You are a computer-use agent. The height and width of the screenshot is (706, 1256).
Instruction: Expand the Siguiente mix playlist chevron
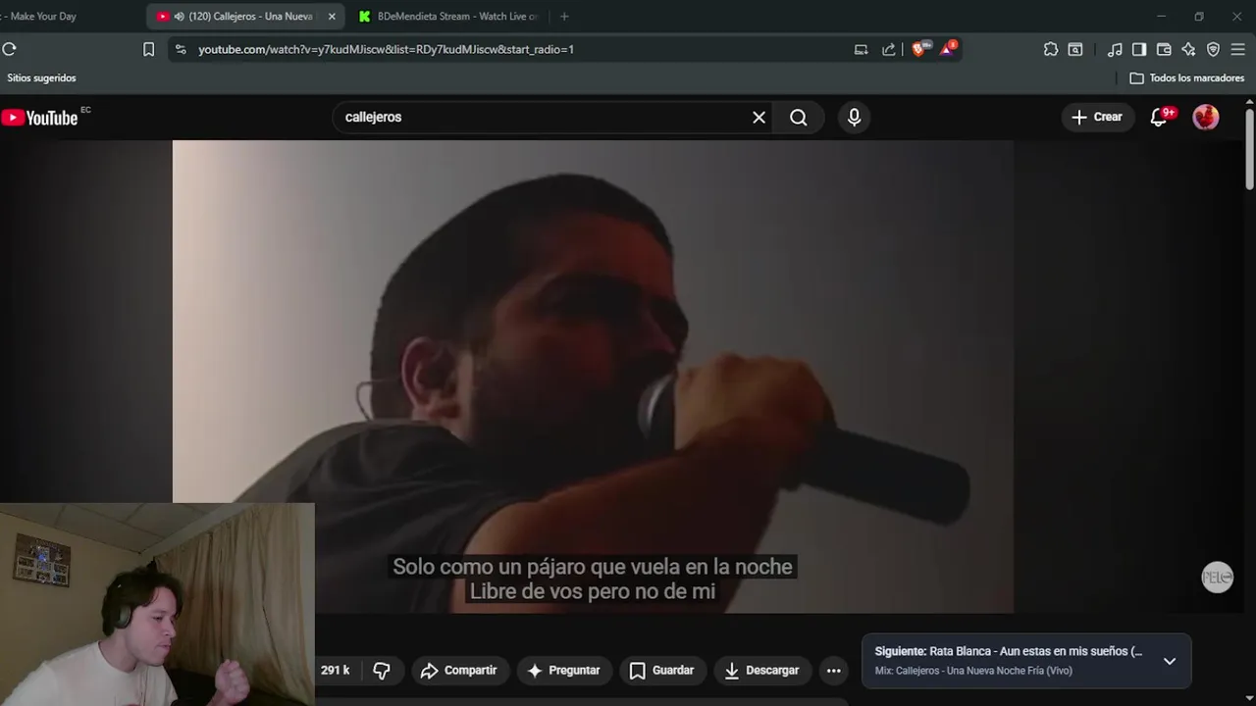(1170, 661)
